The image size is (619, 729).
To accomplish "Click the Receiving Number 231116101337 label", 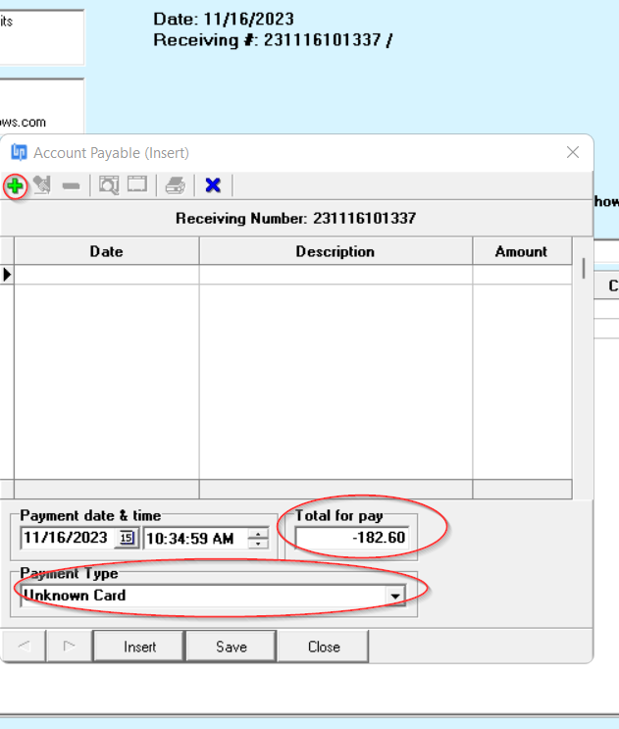I will tap(295, 218).
